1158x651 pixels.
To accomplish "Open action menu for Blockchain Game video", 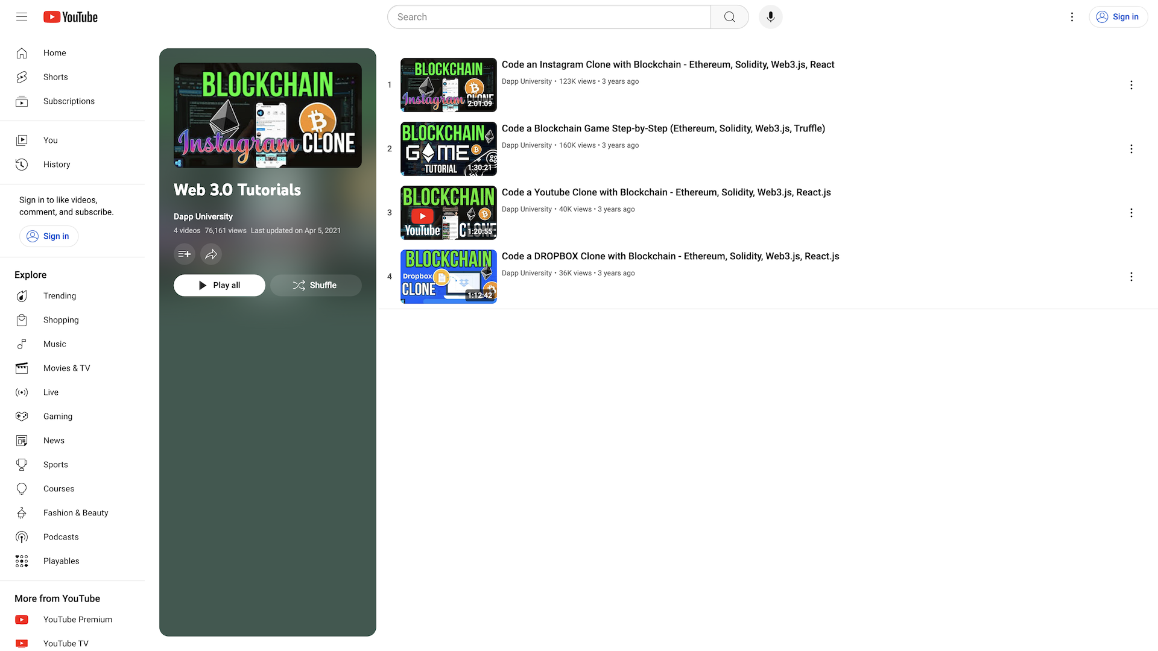I will 1131,149.
